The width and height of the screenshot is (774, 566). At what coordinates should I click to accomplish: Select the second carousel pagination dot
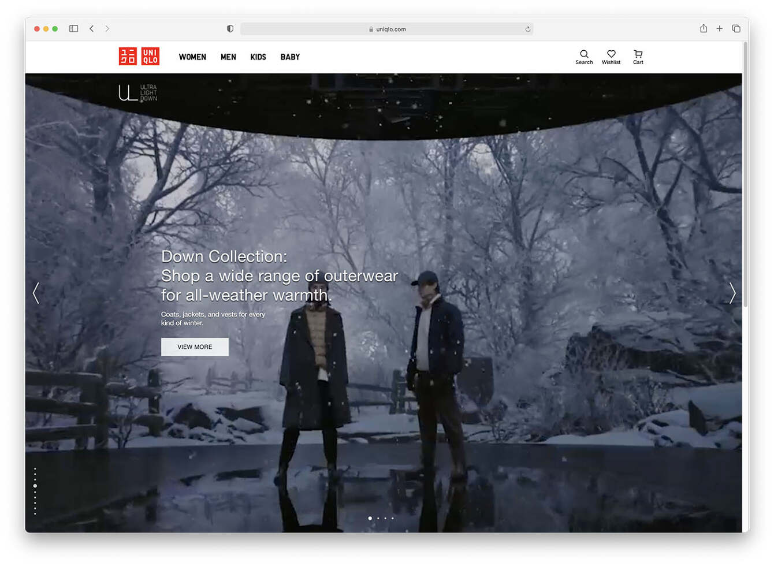tap(378, 518)
